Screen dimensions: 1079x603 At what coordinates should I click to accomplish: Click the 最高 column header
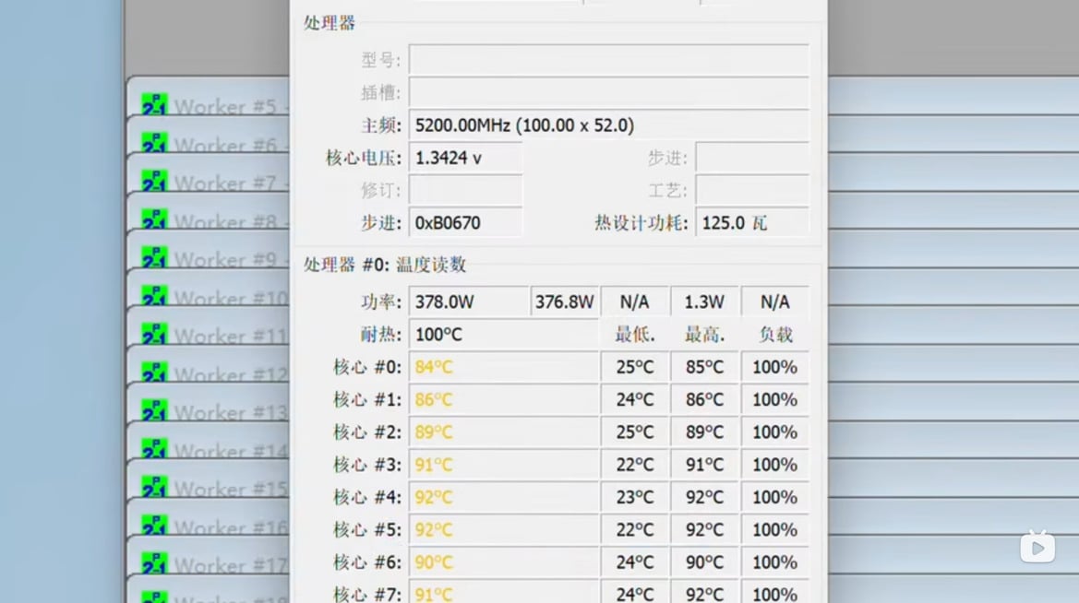704,335
